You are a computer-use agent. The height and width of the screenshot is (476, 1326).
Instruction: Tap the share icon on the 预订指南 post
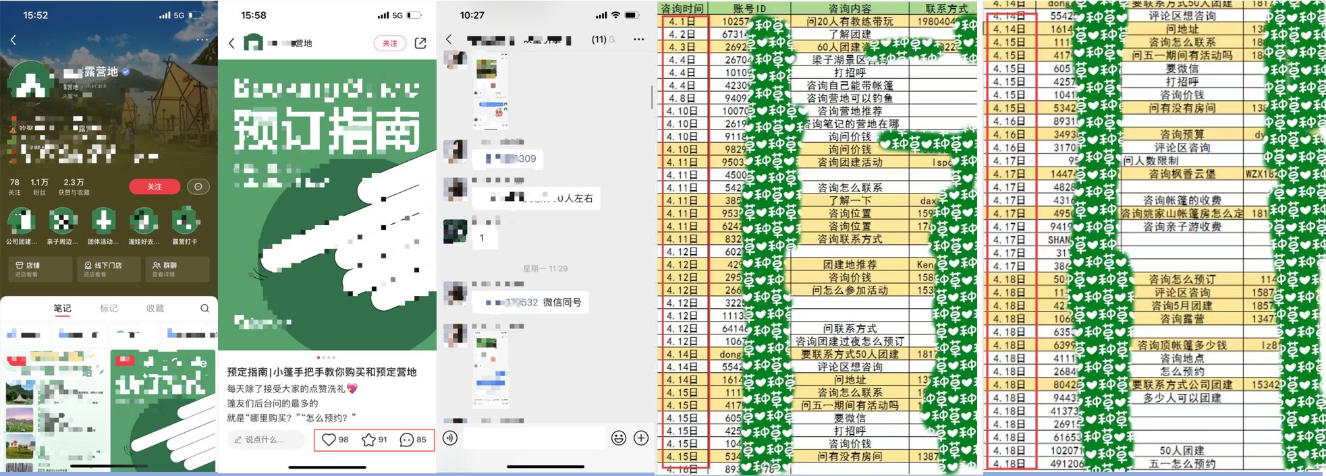pos(420,43)
